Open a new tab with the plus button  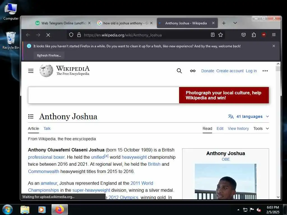224,23
